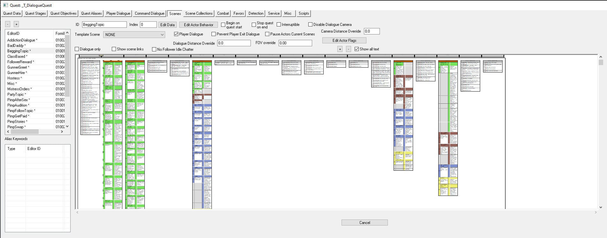
Task: Click the Edit Actor Flags button
Action: click(x=344, y=41)
